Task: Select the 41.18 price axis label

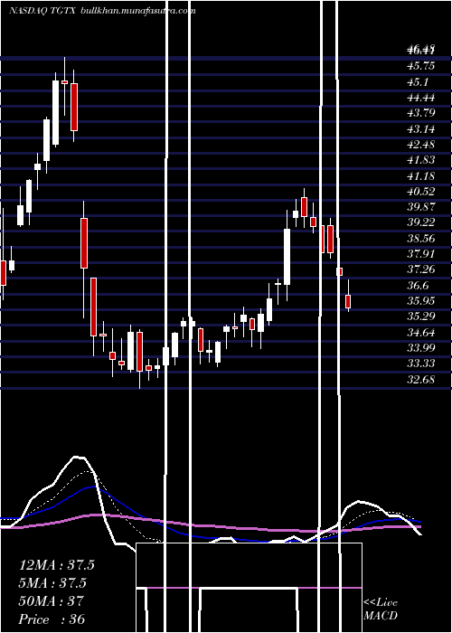Action: point(421,176)
